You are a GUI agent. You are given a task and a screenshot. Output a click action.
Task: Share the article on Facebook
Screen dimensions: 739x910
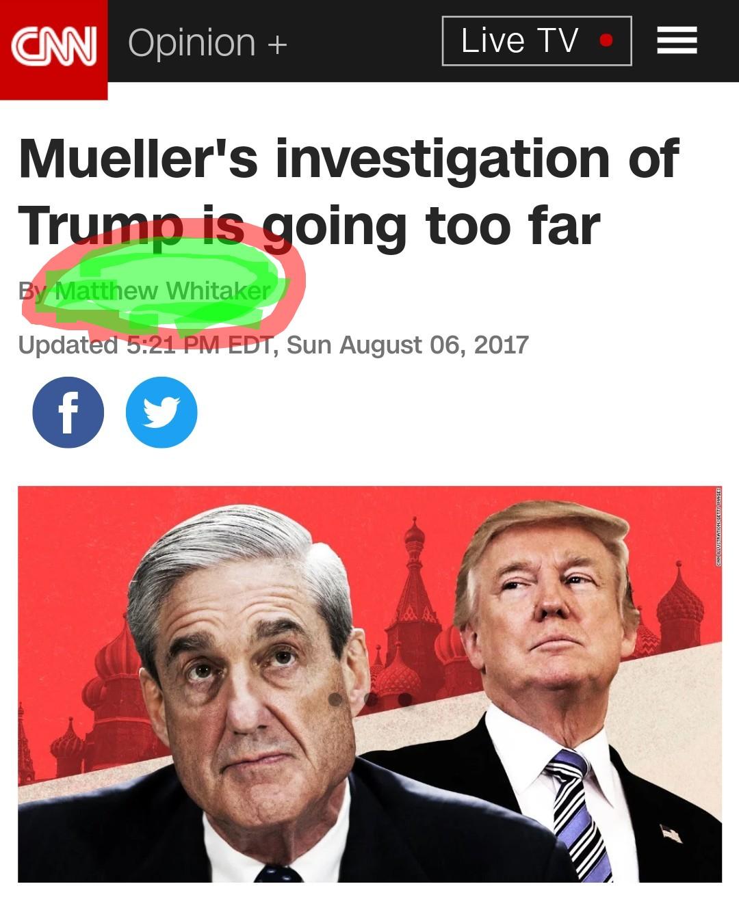tap(68, 412)
